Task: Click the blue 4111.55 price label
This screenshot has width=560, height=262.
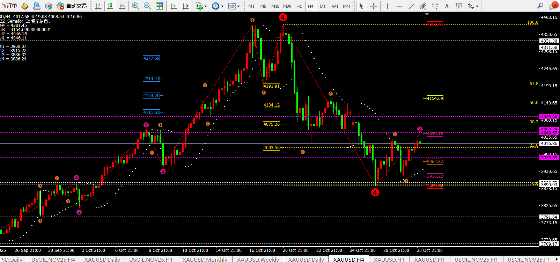Action: 151,112
